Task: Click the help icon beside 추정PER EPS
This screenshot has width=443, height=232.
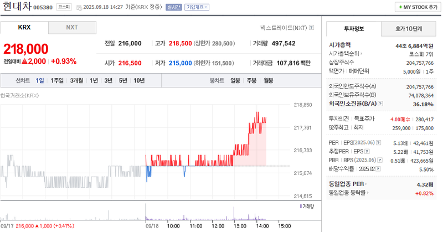Action: pos(367,152)
